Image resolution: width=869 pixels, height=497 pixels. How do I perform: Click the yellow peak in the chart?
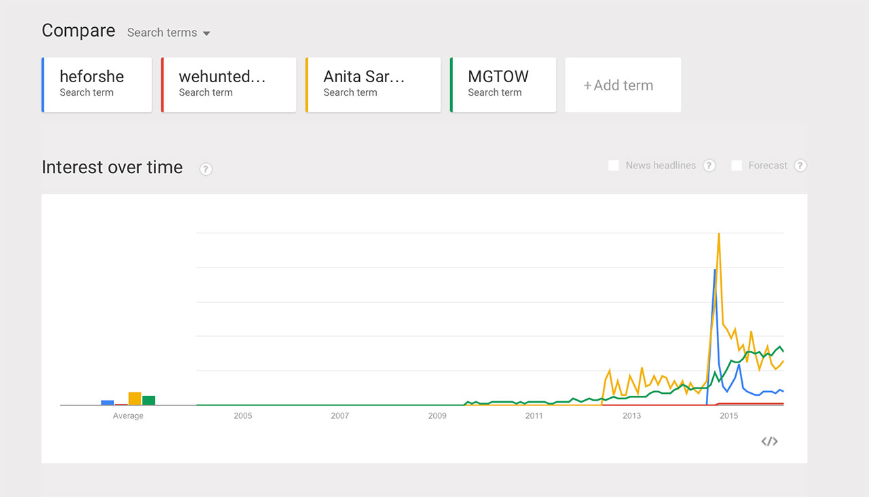pos(718,235)
